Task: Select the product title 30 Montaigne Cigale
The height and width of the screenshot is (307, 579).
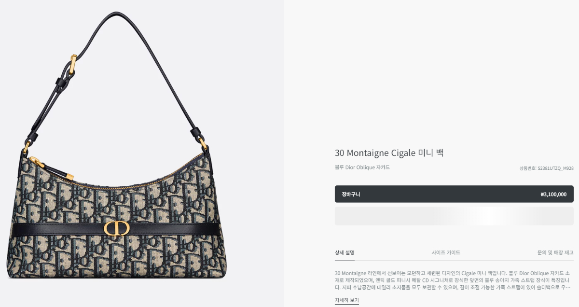Action: click(x=375, y=153)
